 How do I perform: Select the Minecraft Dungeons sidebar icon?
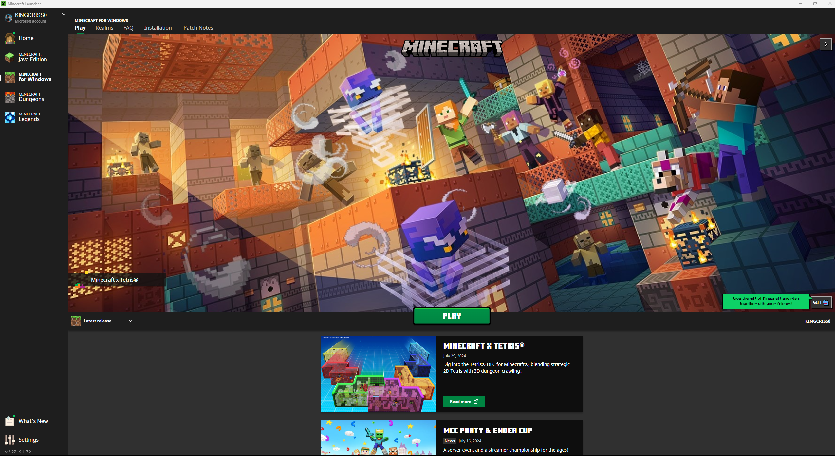pos(10,97)
